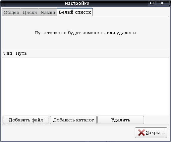Click the Добавить каталог button
171x142 pixels.
tap(73, 120)
